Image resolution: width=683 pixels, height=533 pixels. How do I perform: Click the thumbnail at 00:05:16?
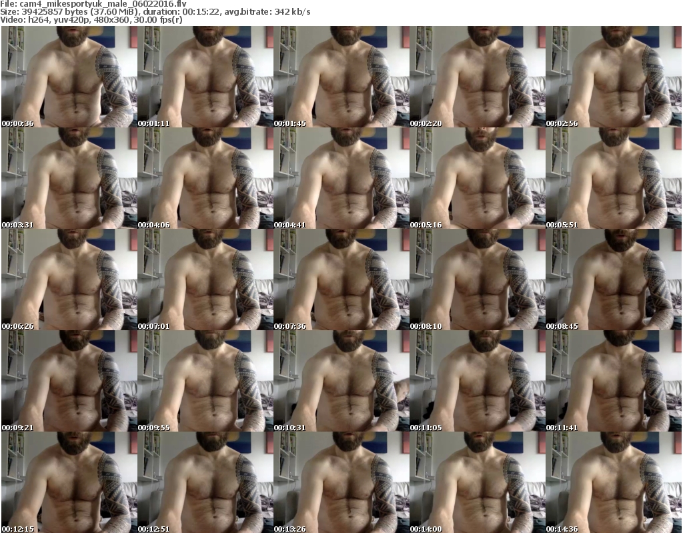click(x=478, y=178)
